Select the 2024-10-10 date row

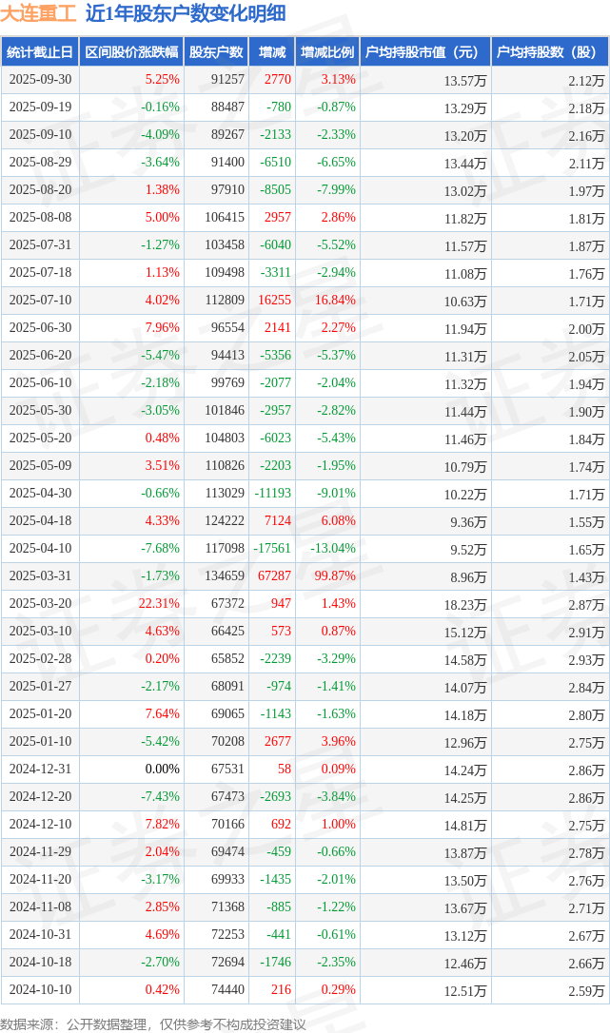40,989
